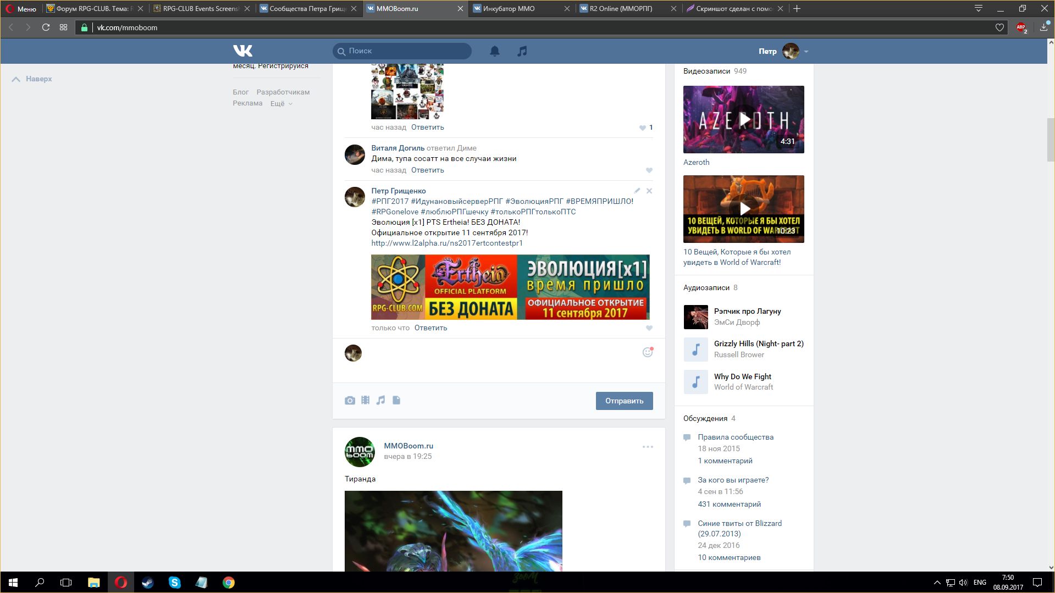The width and height of the screenshot is (1055, 593).
Task: Open the l2alpha.ru contest link
Action: (447, 243)
